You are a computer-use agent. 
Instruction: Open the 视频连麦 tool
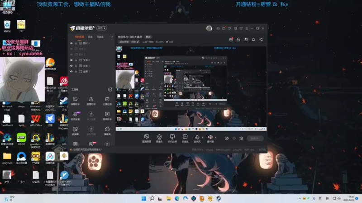pos(75,116)
